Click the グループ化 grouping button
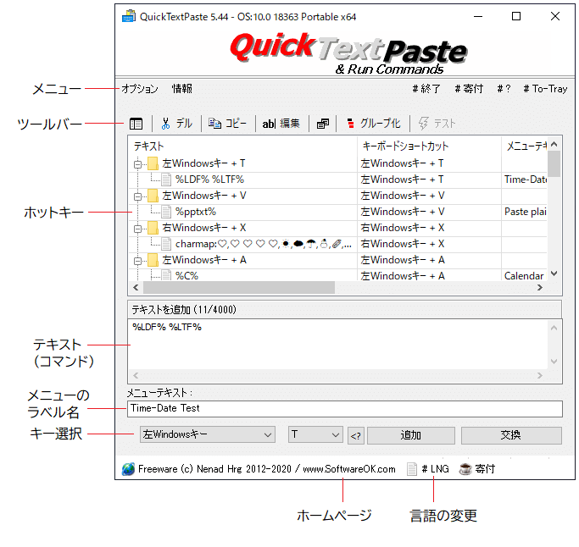 pos(373,124)
